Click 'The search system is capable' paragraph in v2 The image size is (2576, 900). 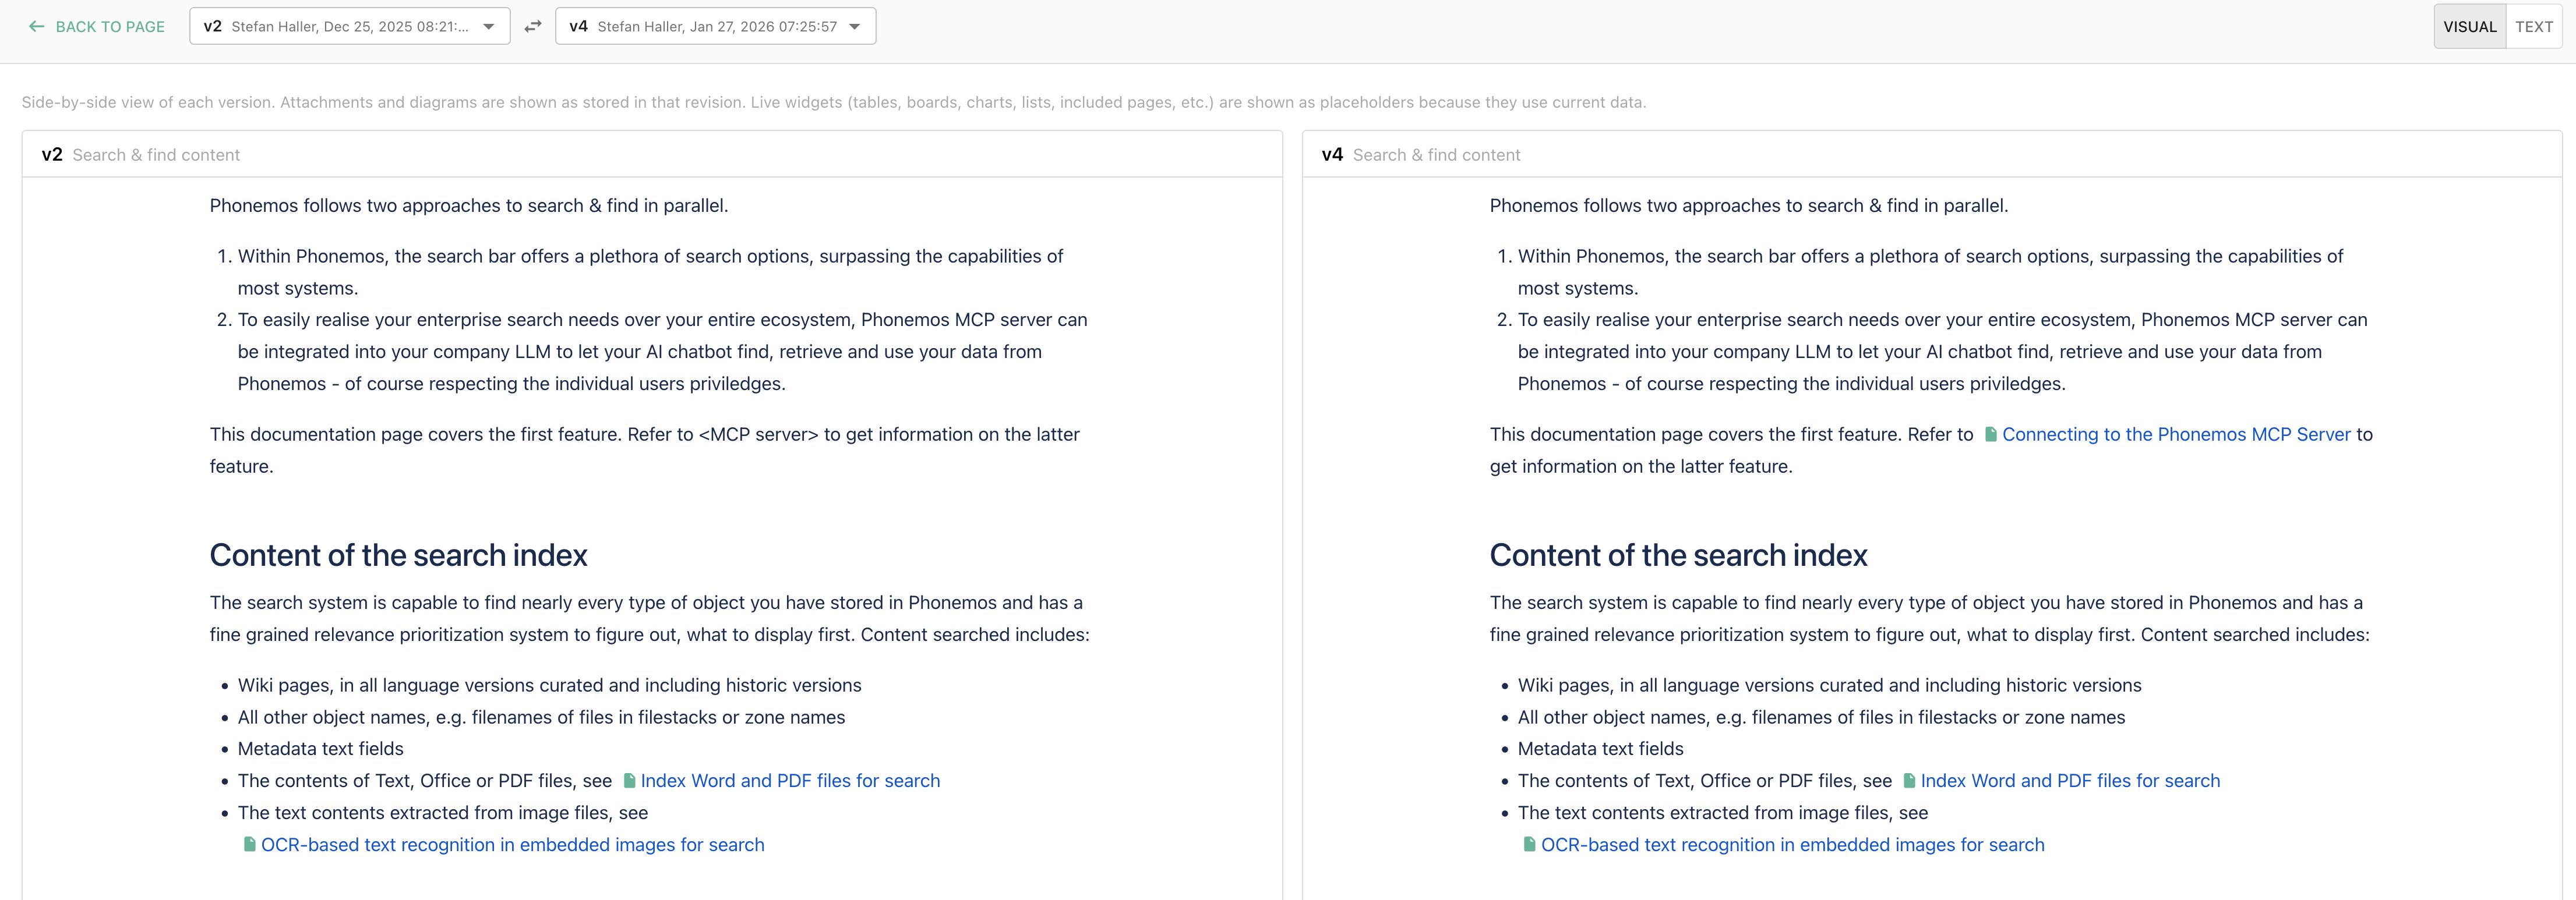(650, 618)
